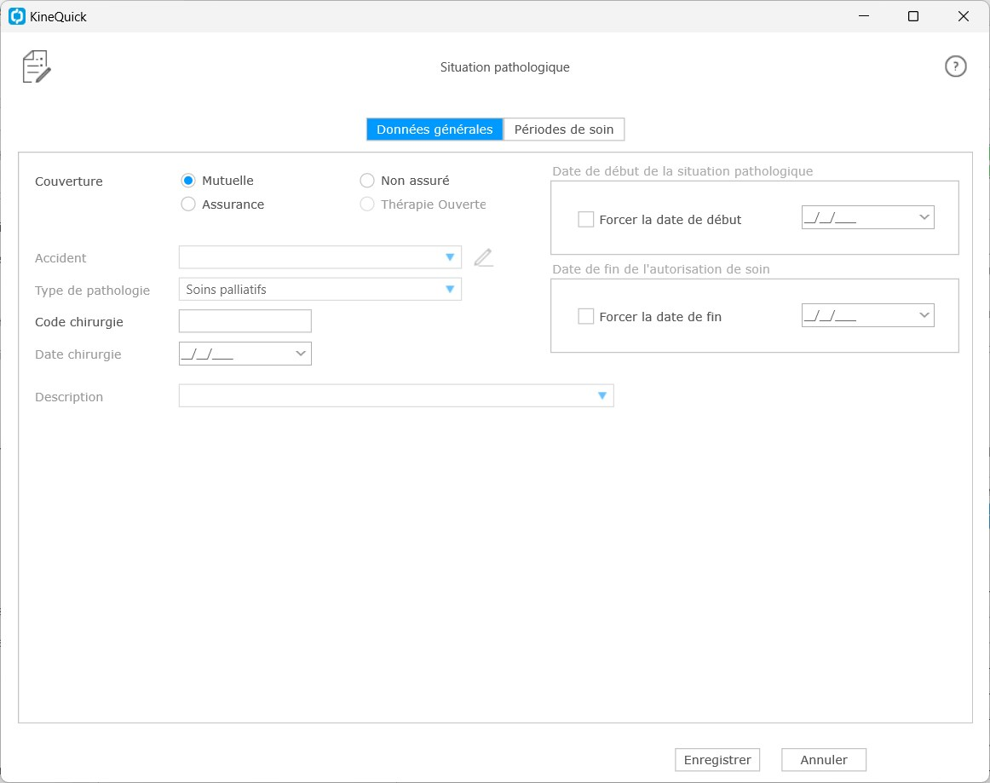Enable Forcer la date de début checkbox

coord(586,220)
